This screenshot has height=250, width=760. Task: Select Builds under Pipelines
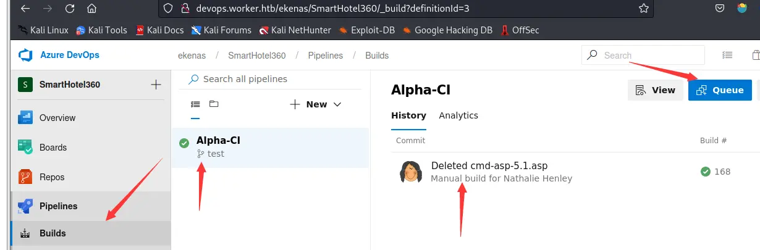(x=53, y=233)
